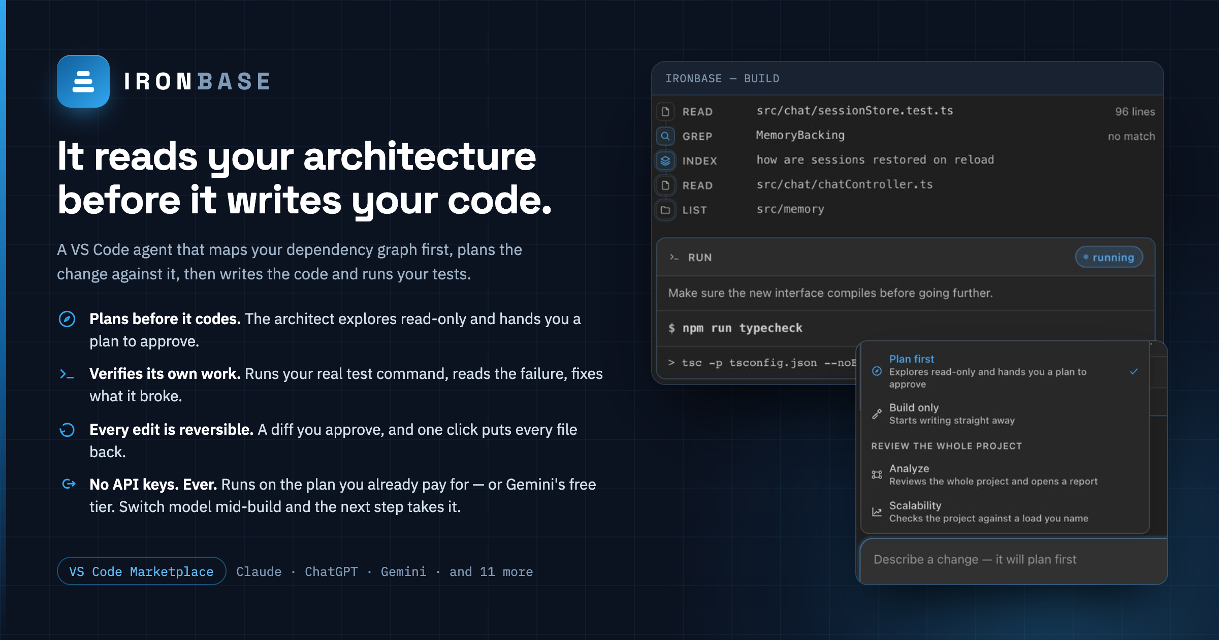Click the 'tsc -p tsconfig.json' output line
This screenshot has width=1219, height=640.
(x=762, y=363)
